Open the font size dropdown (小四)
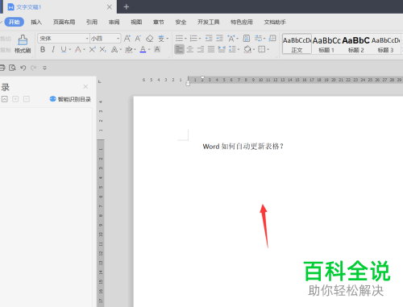This screenshot has height=307, width=403. pyautogui.click(x=118, y=39)
